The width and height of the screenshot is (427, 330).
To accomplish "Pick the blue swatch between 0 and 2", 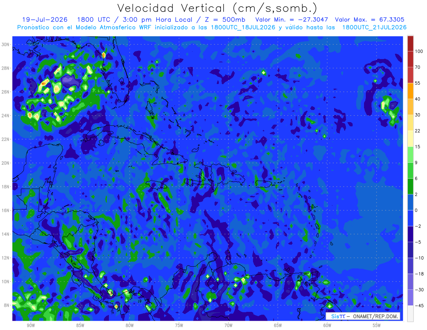I will (410, 202).
